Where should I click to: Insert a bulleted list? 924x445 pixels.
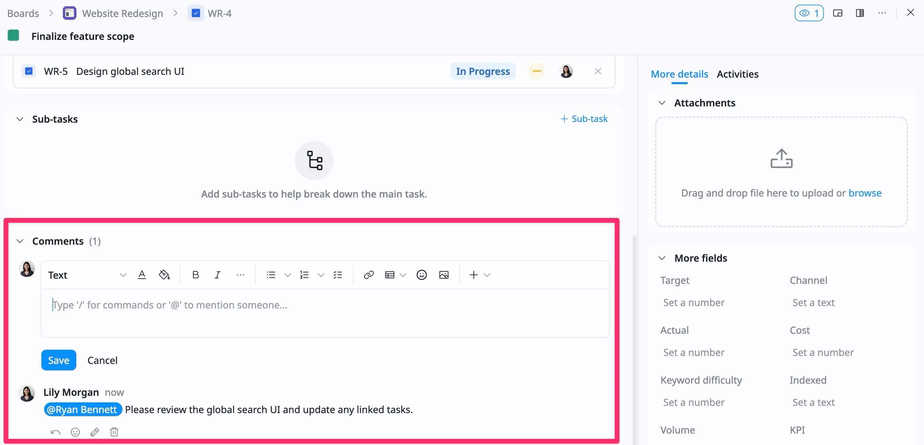(x=271, y=275)
